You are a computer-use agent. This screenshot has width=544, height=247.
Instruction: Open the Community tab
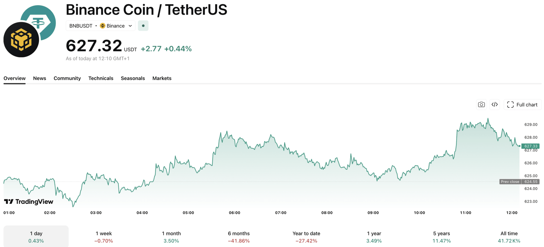(x=67, y=78)
